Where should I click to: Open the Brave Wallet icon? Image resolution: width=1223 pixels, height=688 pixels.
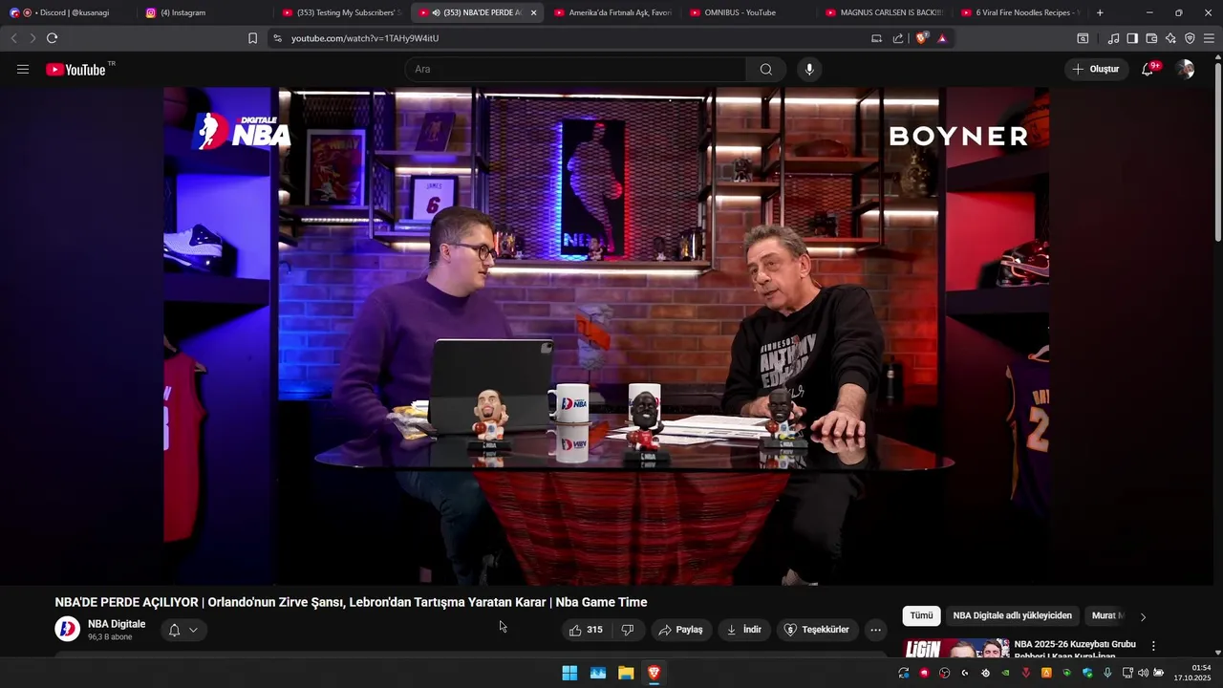point(1151,38)
